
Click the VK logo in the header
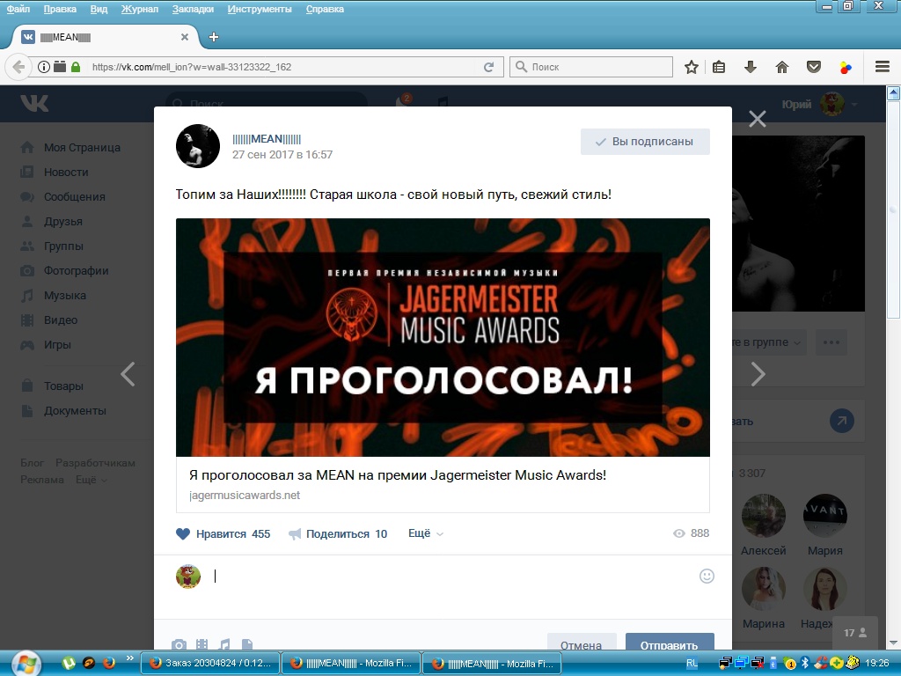pyautogui.click(x=34, y=104)
